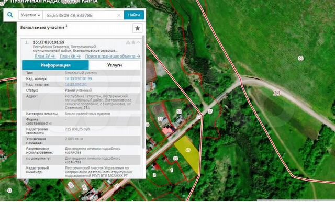
Task: Clear the coordinates with the X icon
Action: click(x=119, y=15)
